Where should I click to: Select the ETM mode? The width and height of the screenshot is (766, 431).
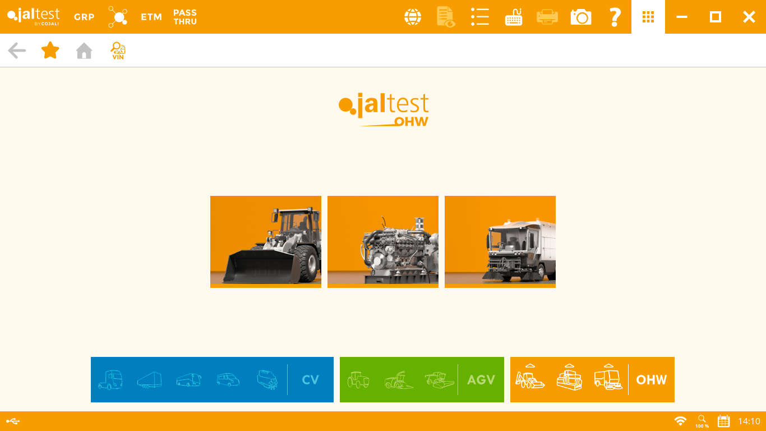pyautogui.click(x=151, y=17)
